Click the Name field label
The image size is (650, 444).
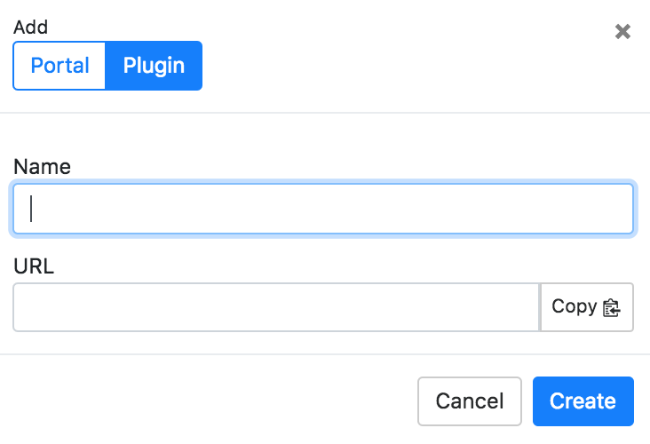coord(42,166)
